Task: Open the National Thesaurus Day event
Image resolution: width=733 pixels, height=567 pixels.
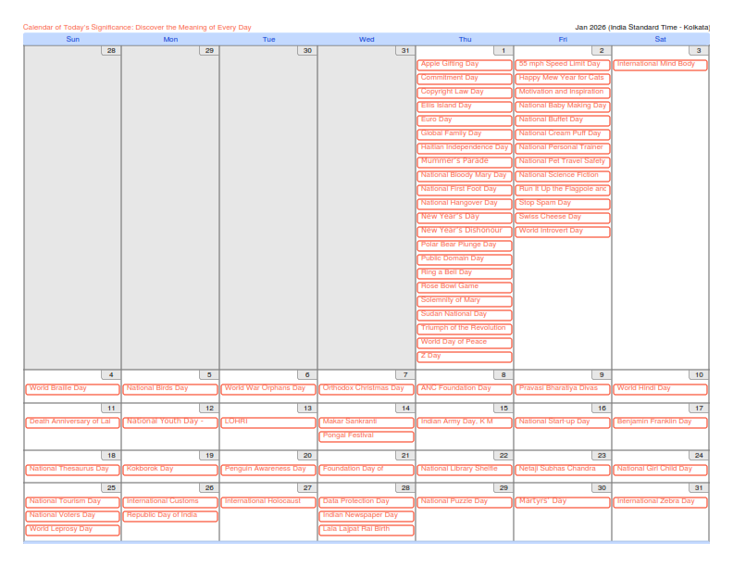Action: (72, 469)
